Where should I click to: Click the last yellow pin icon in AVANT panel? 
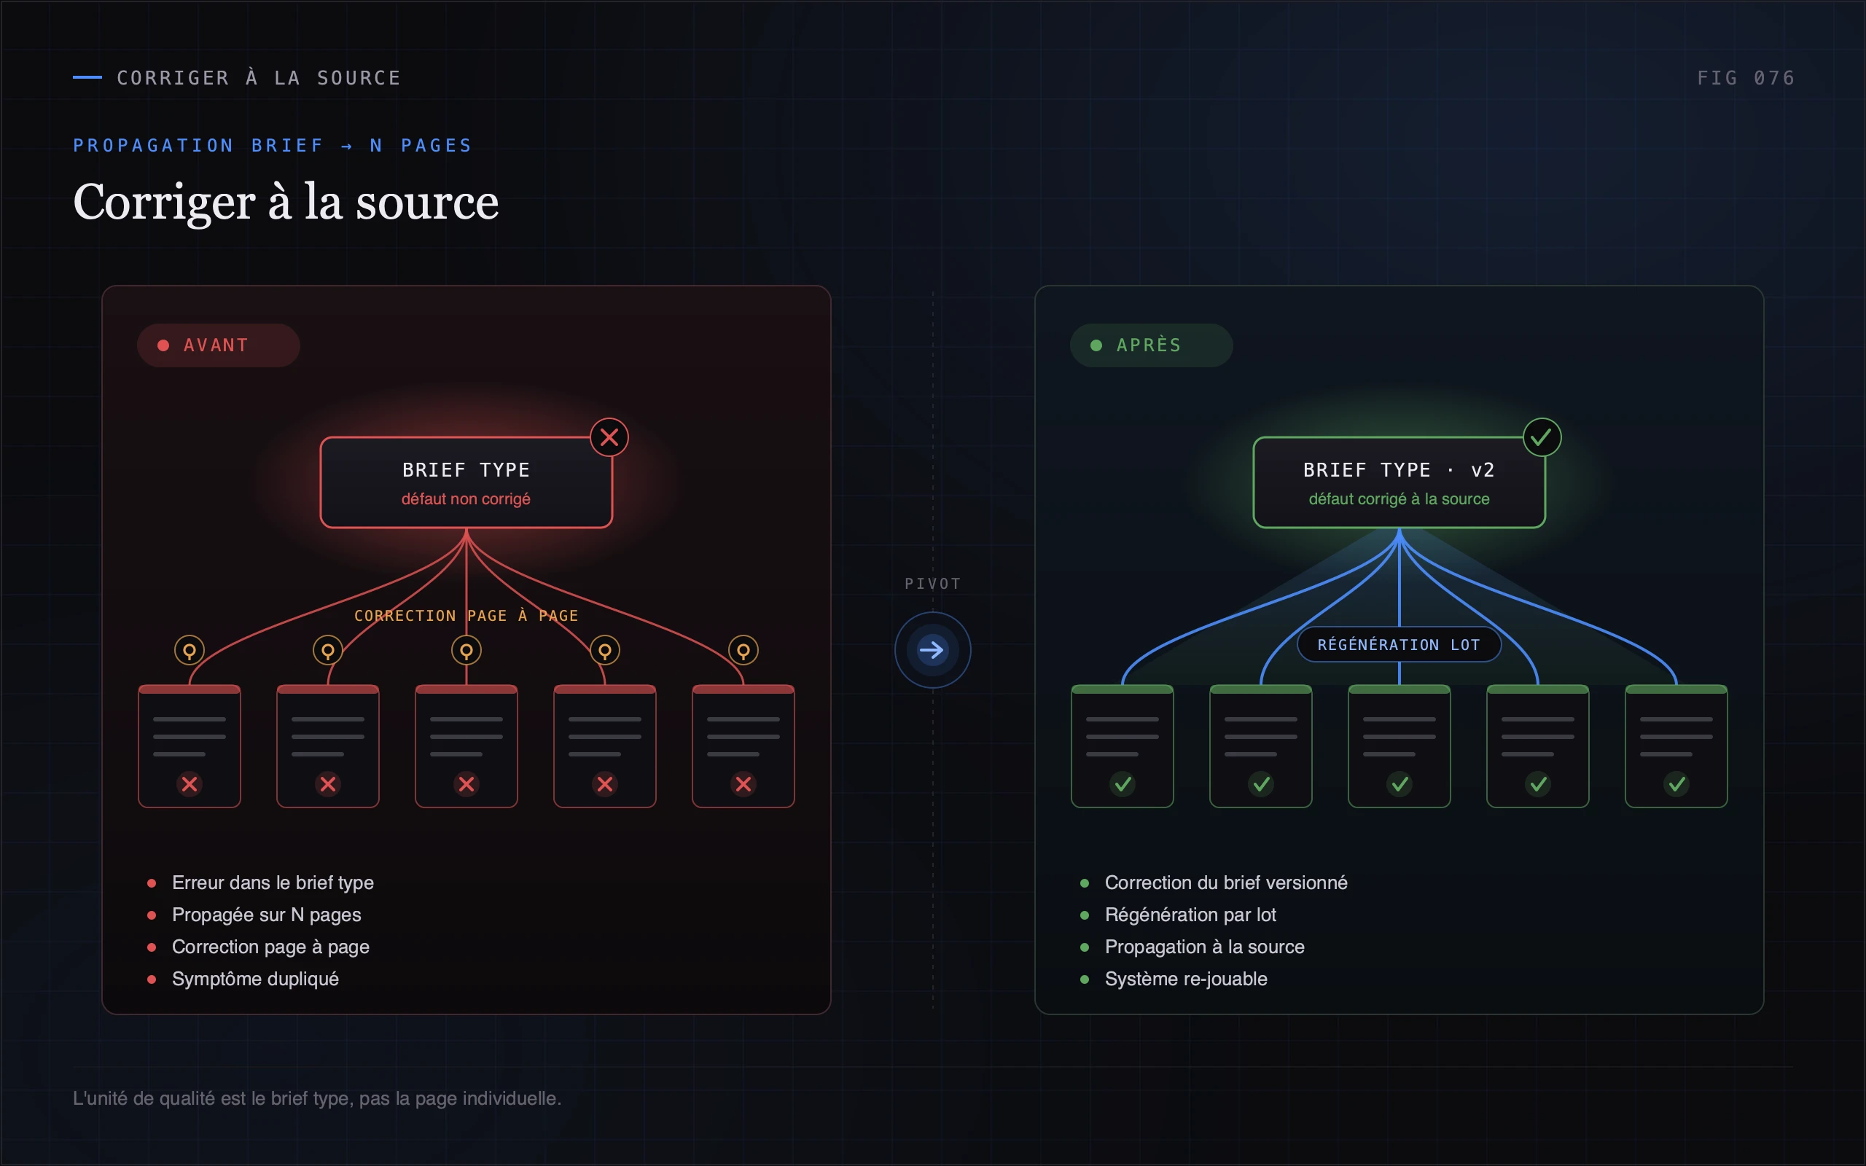743,651
